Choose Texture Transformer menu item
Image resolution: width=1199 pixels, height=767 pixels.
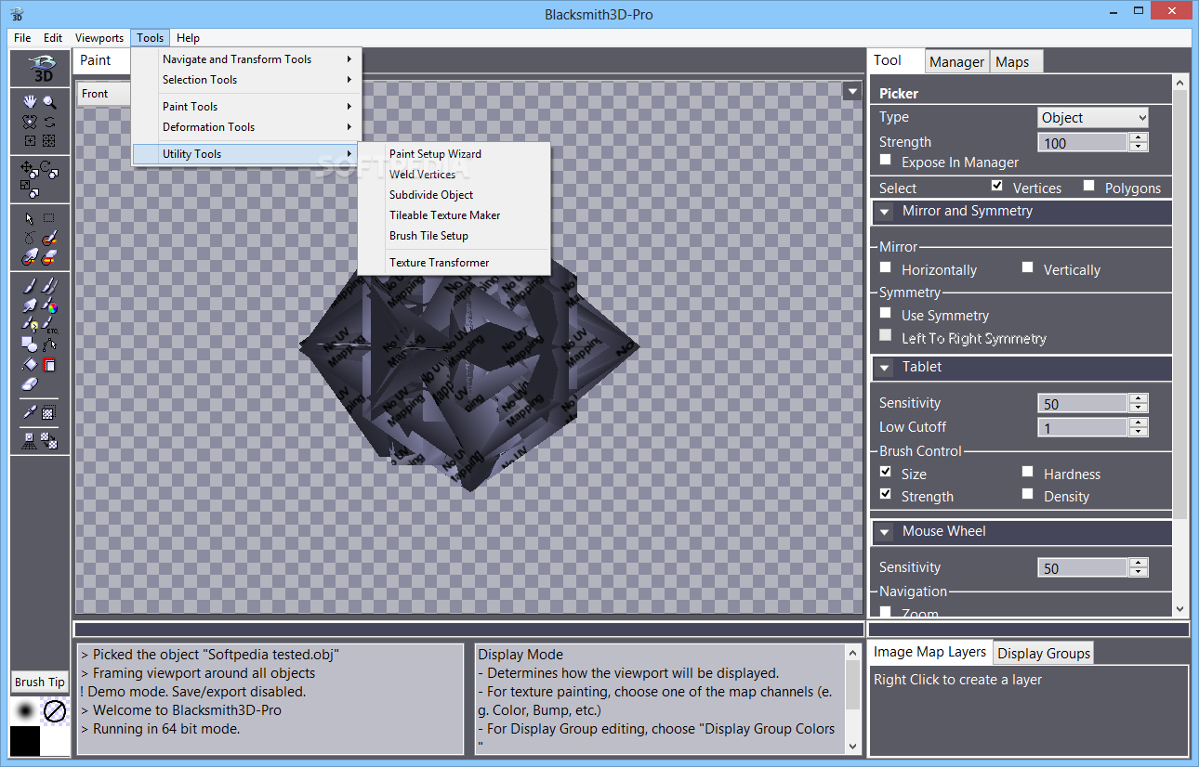click(x=454, y=263)
